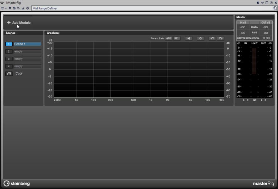The height and width of the screenshot is (189, 278).
Task: Click the IN dB RMS readout value
Action: pyautogui.click(x=242, y=33)
